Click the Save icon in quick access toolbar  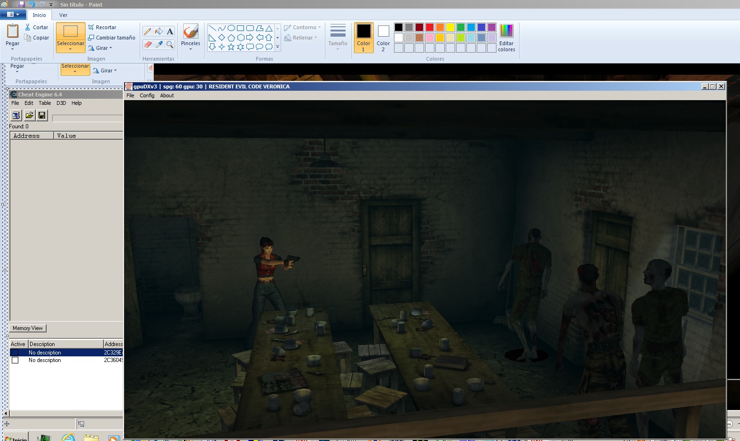click(21, 4)
